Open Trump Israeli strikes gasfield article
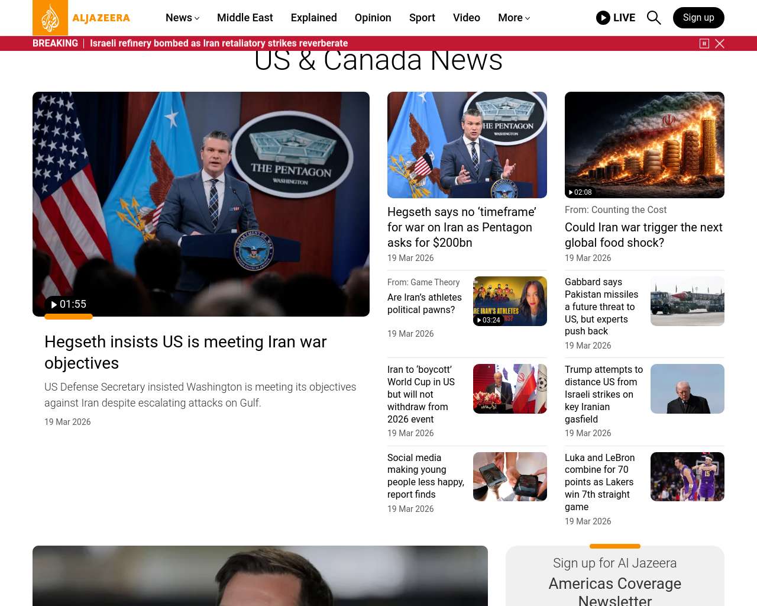The image size is (757, 606). [x=604, y=394]
